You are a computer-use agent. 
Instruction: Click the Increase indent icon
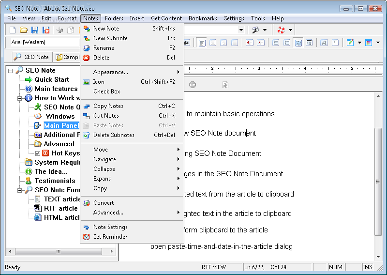click(261, 43)
